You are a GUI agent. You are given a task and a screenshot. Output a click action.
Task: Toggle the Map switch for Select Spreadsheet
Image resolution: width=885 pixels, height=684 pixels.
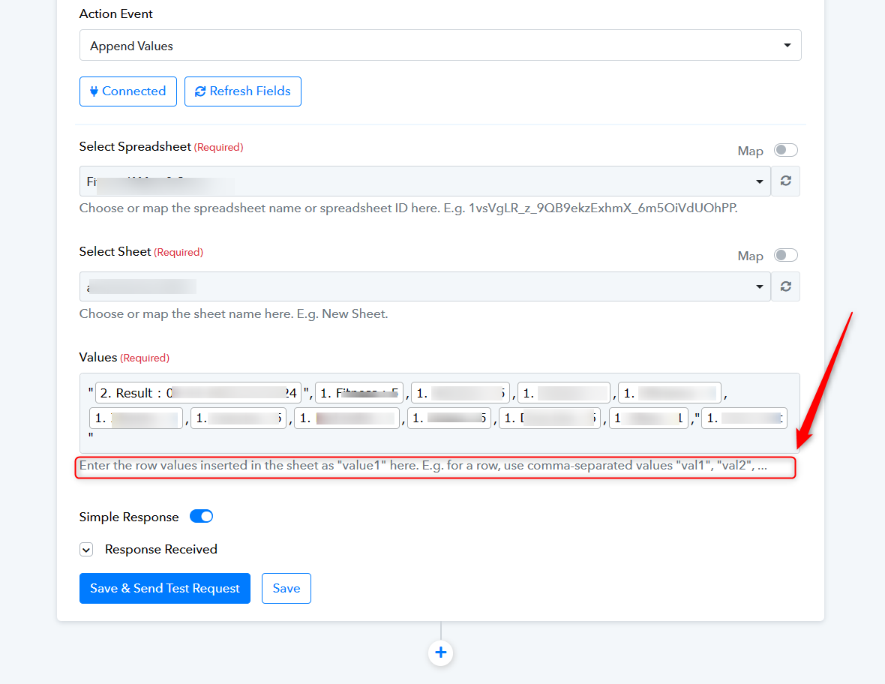[786, 150]
